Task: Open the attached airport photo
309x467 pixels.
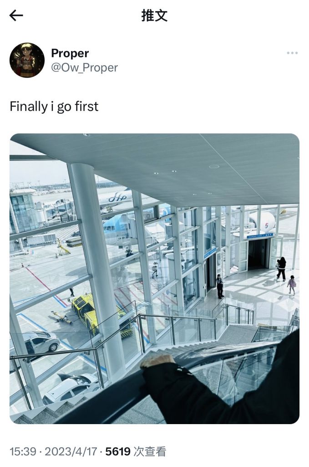Action: 155,279
